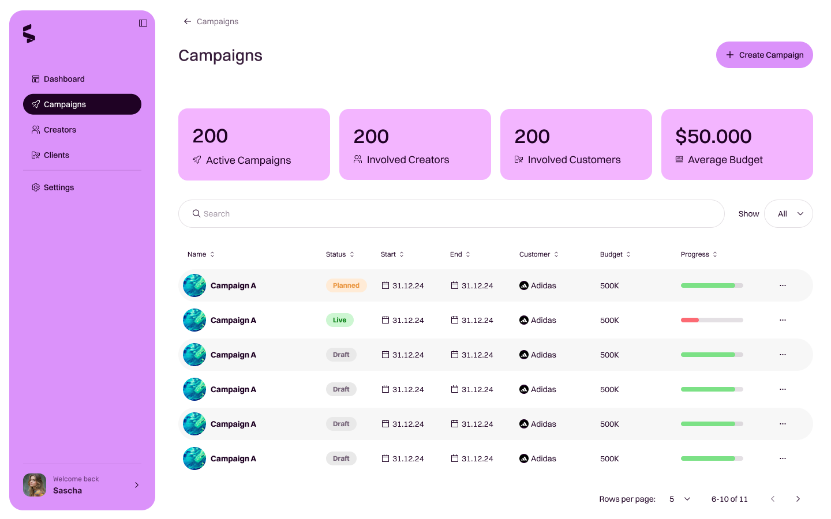Click the search magnifier icon
831x519 pixels.
click(x=197, y=213)
